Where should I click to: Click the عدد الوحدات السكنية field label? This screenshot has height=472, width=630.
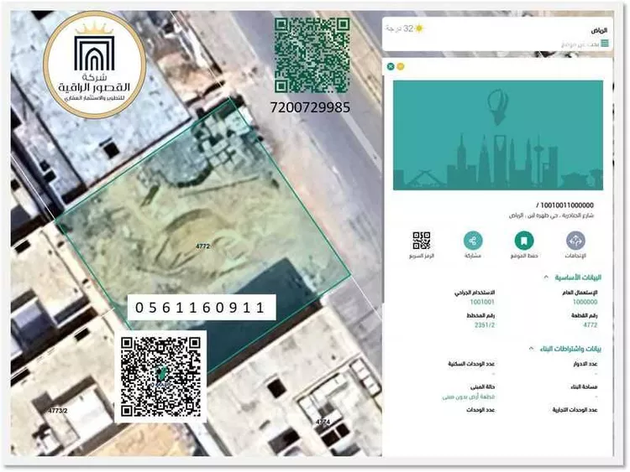pyautogui.click(x=471, y=364)
